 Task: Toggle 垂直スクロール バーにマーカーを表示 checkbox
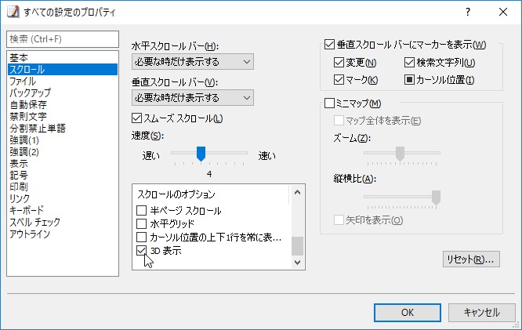[x=329, y=45]
